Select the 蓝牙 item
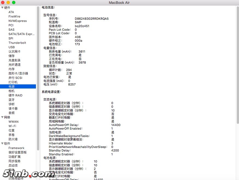 (12, 100)
